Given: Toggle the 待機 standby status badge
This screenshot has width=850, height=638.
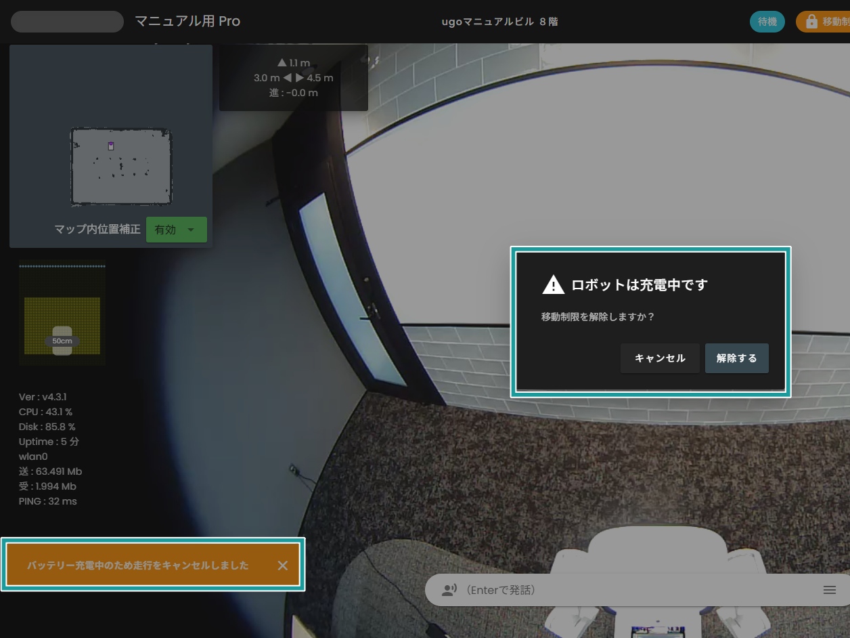Looking at the screenshot, I should coord(767,21).
